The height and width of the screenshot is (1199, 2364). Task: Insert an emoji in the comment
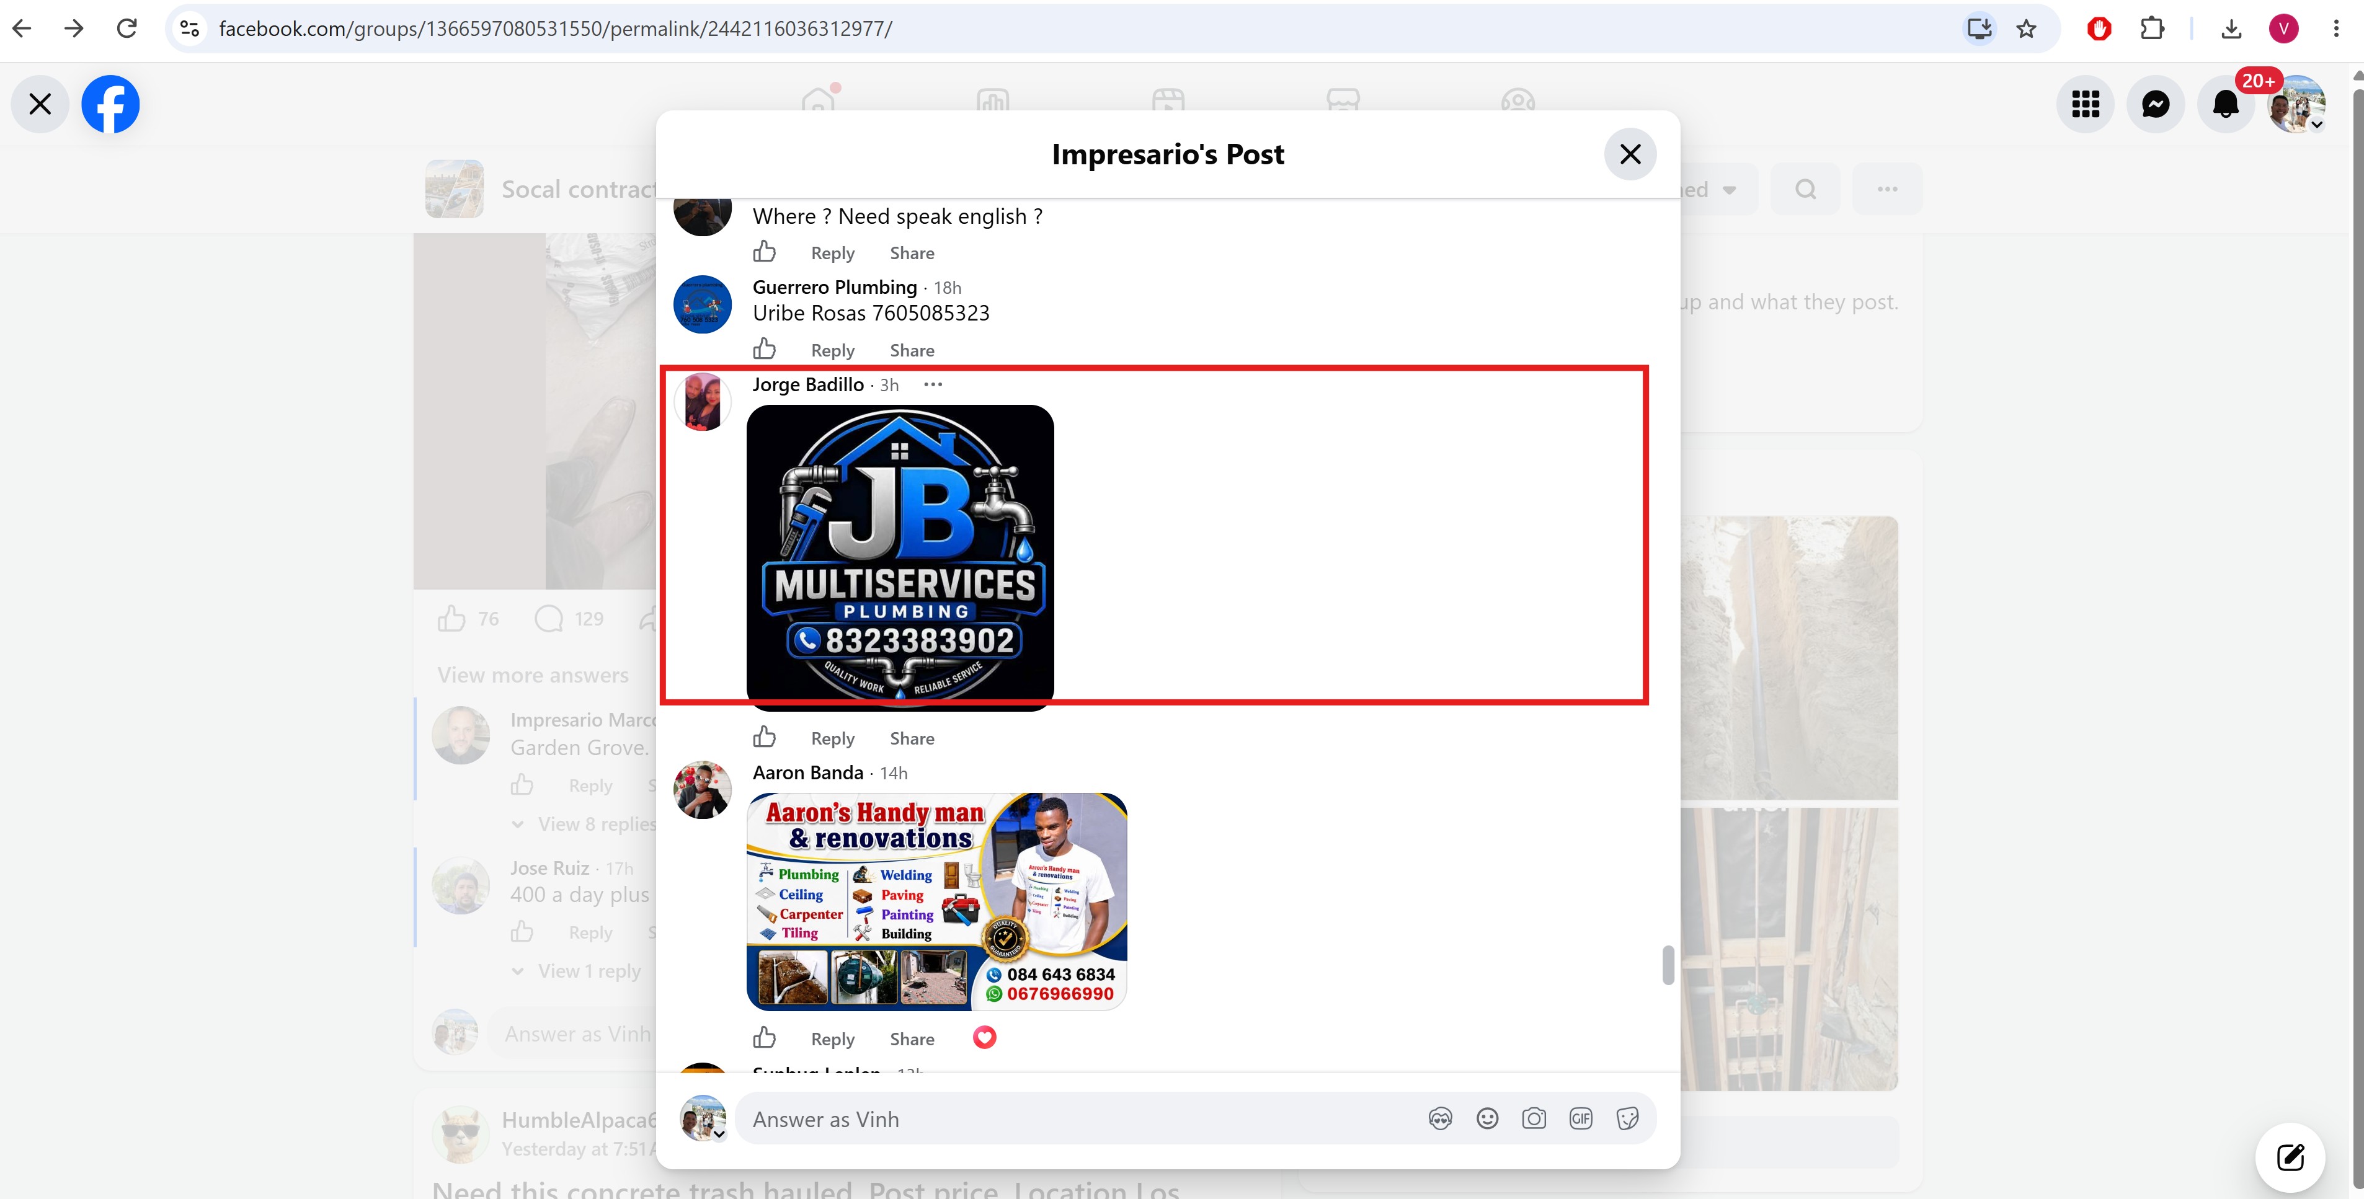click(1486, 1119)
